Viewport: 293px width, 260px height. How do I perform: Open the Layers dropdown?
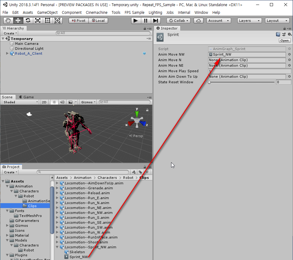coord(250,21)
